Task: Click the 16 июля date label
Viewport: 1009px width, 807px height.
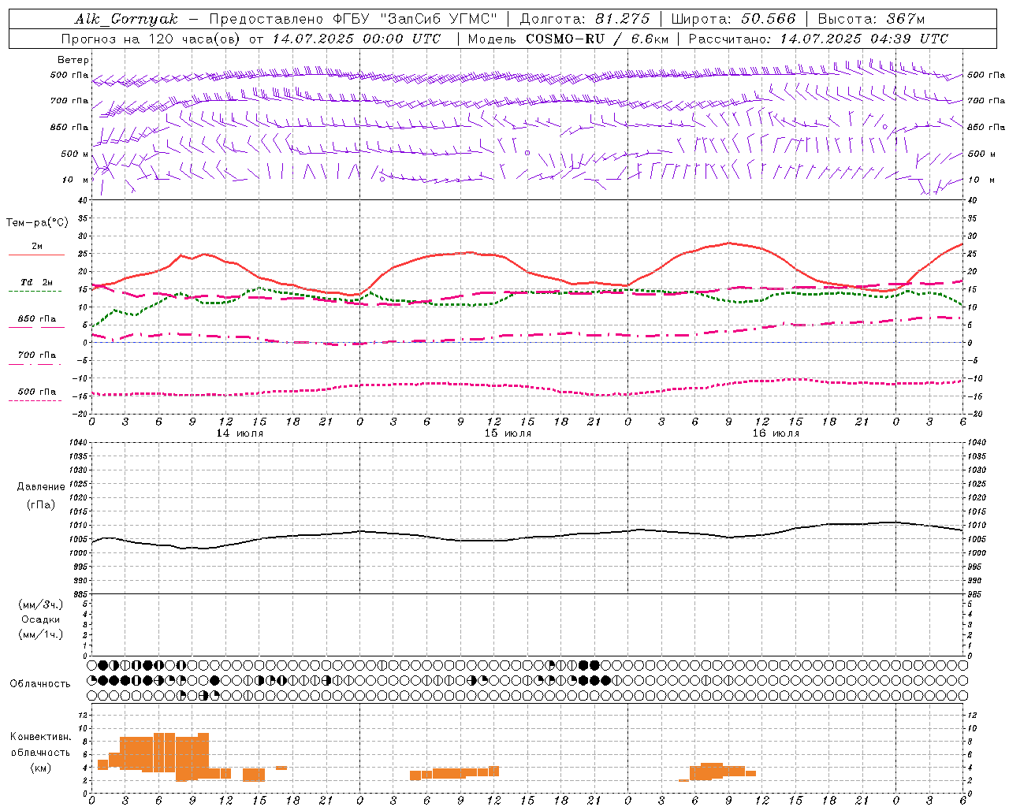Action: point(776,433)
